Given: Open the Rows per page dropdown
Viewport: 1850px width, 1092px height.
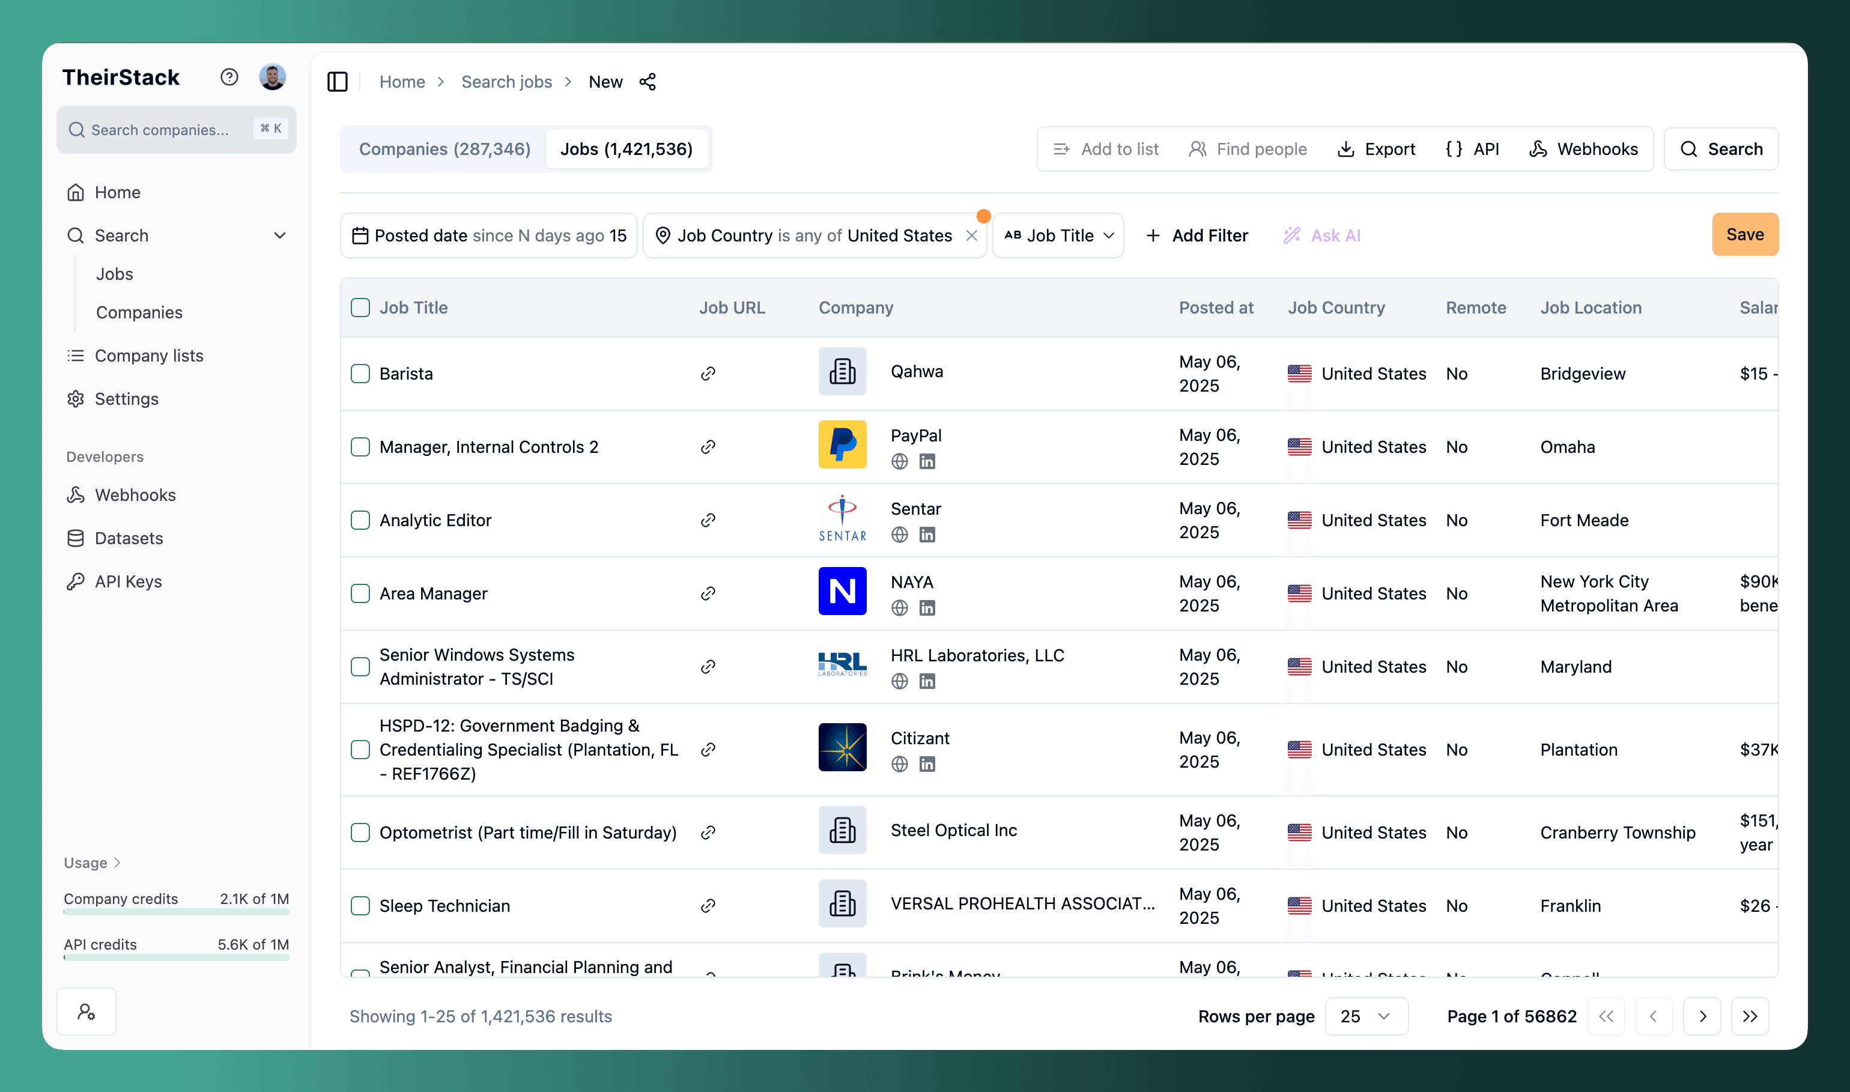Looking at the screenshot, I should tap(1366, 1016).
